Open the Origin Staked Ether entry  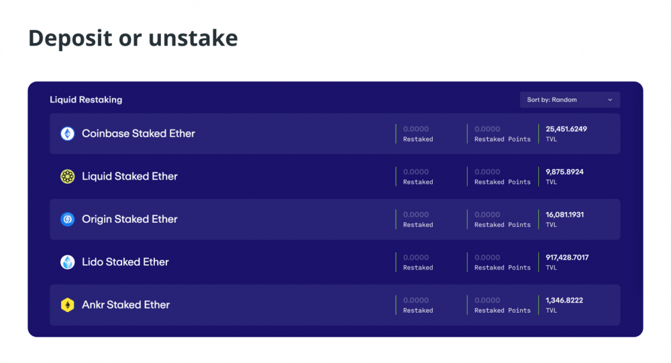tap(335, 219)
